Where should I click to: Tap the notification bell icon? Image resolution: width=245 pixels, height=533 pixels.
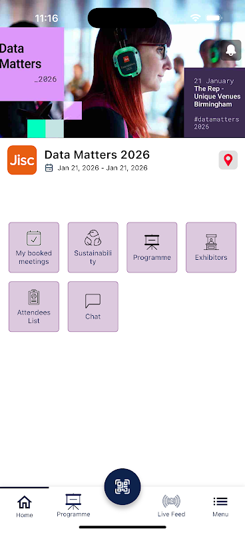coord(231,51)
